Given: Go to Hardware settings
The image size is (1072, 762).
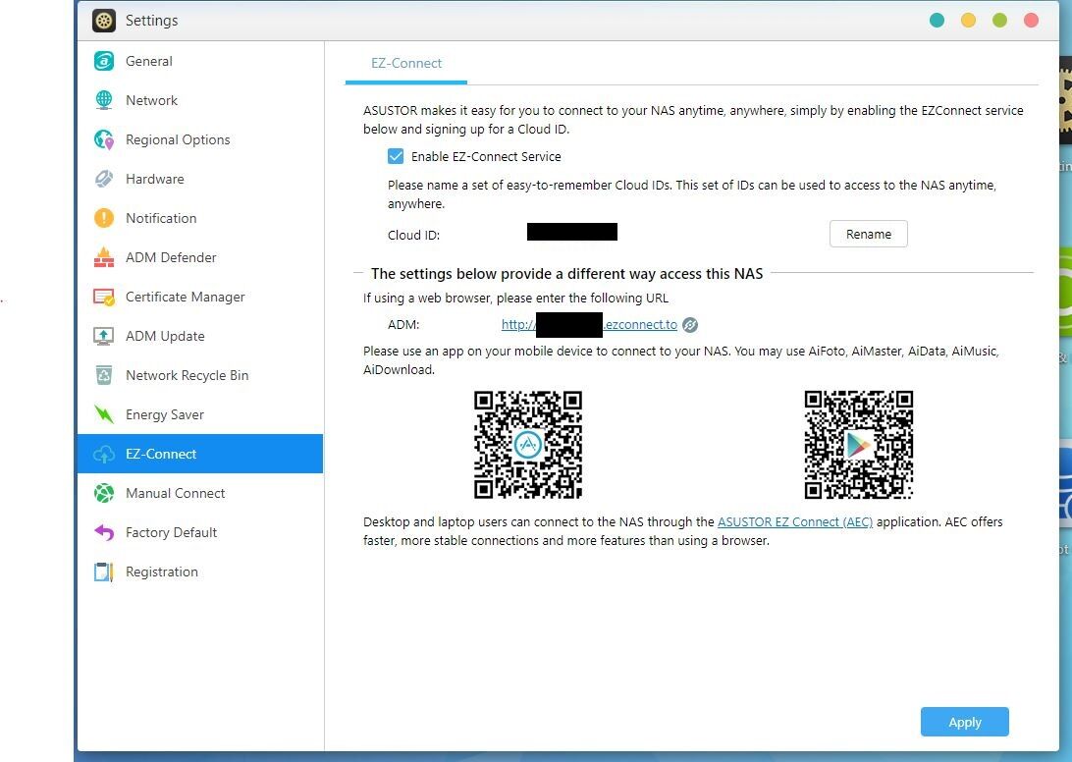Looking at the screenshot, I should [x=200, y=180].
